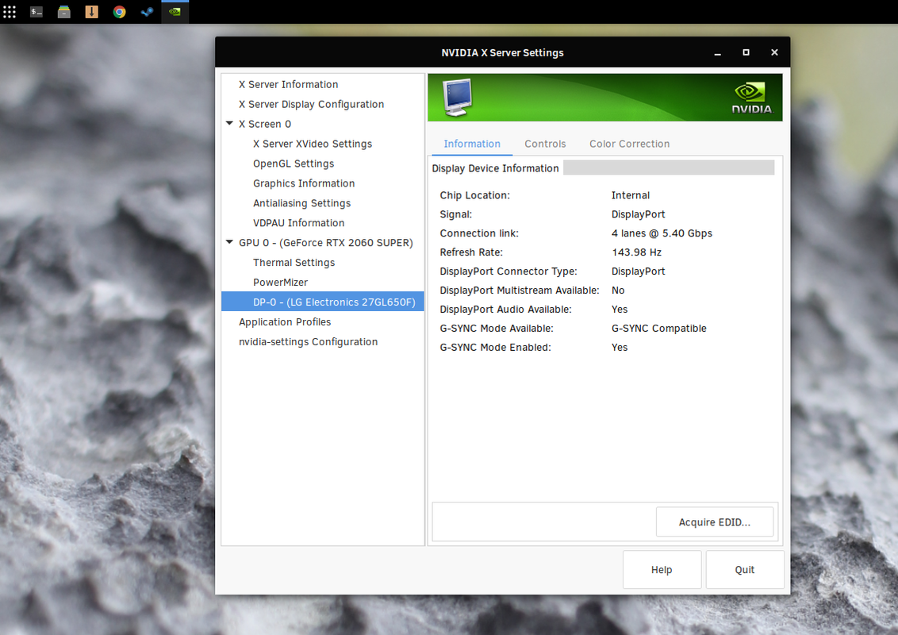Screen dimensions: 898x635
Task: Click the Display Device Information heading
Action: click(x=495, y=168)
